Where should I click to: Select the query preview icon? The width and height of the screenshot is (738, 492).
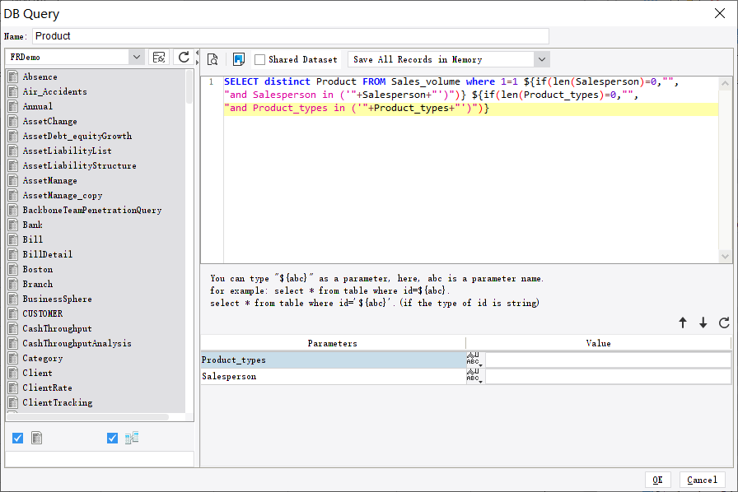(213, 59)
